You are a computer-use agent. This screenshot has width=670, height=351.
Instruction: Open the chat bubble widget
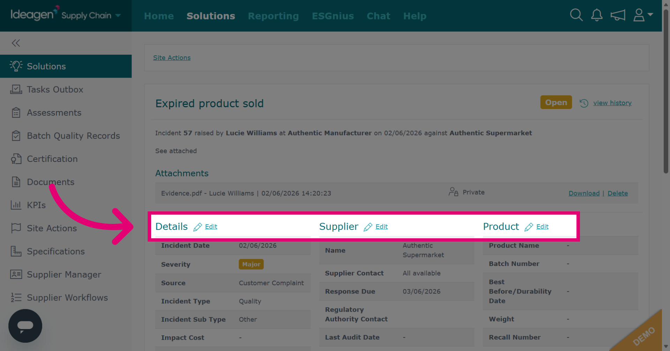(25, 326)
